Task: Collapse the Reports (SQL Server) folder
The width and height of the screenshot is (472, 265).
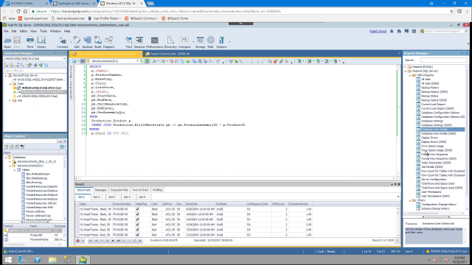Action: [406, 71]
